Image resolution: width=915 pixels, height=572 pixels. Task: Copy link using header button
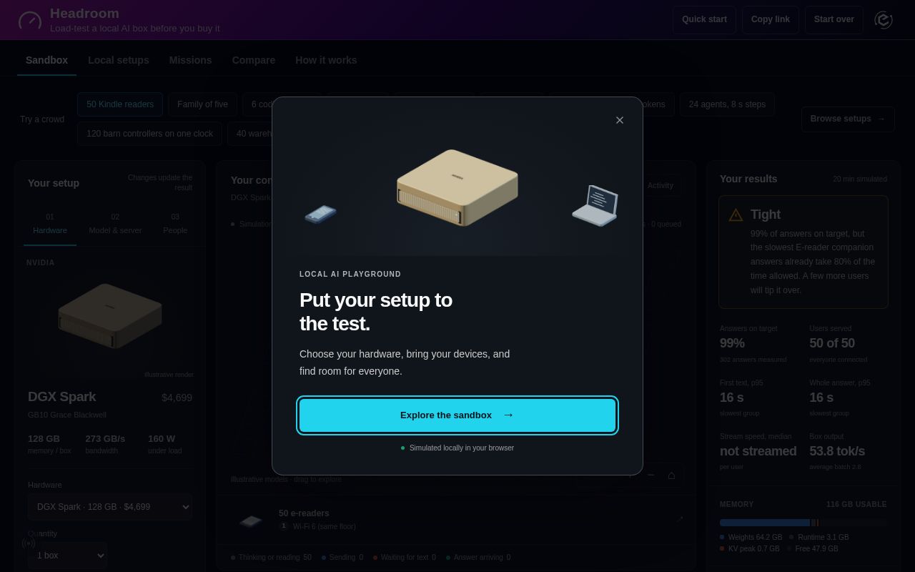coord(770,20)
